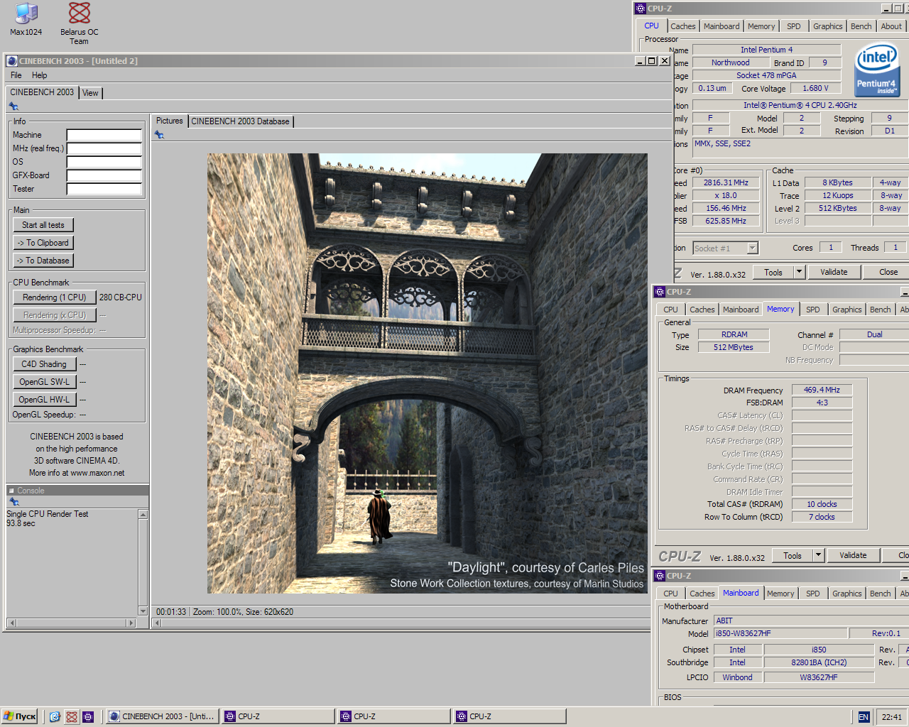Open the Bench tab in the top CPU-Z window
The image size is (909, 727).
click(x=861, y=26)
